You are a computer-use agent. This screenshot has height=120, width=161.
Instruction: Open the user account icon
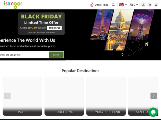(x=143, y=5)
